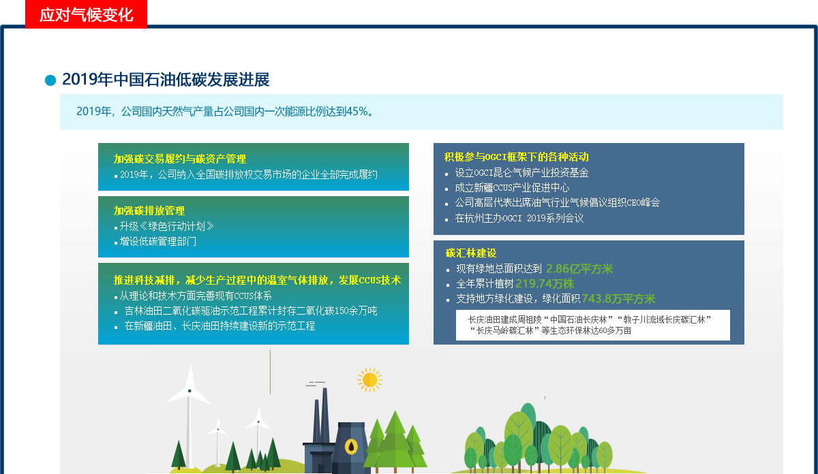Click the text 支持地方绿化建设，绿化面积

517,299
